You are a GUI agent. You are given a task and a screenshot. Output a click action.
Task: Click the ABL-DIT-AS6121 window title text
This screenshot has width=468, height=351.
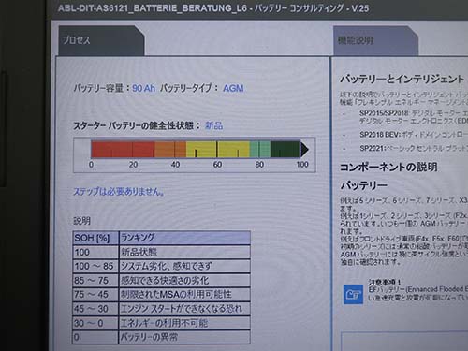[213, 8]
